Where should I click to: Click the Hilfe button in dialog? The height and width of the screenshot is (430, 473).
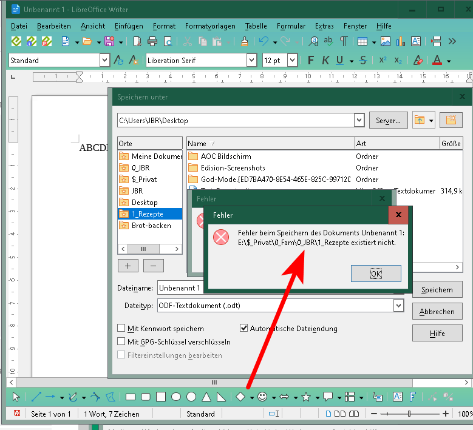437,333
